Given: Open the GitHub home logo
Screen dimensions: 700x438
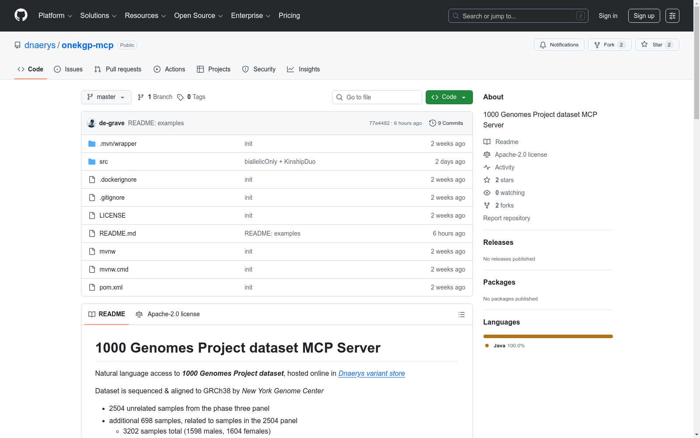Looking at the screenshot, I should (x=21, y=15).
